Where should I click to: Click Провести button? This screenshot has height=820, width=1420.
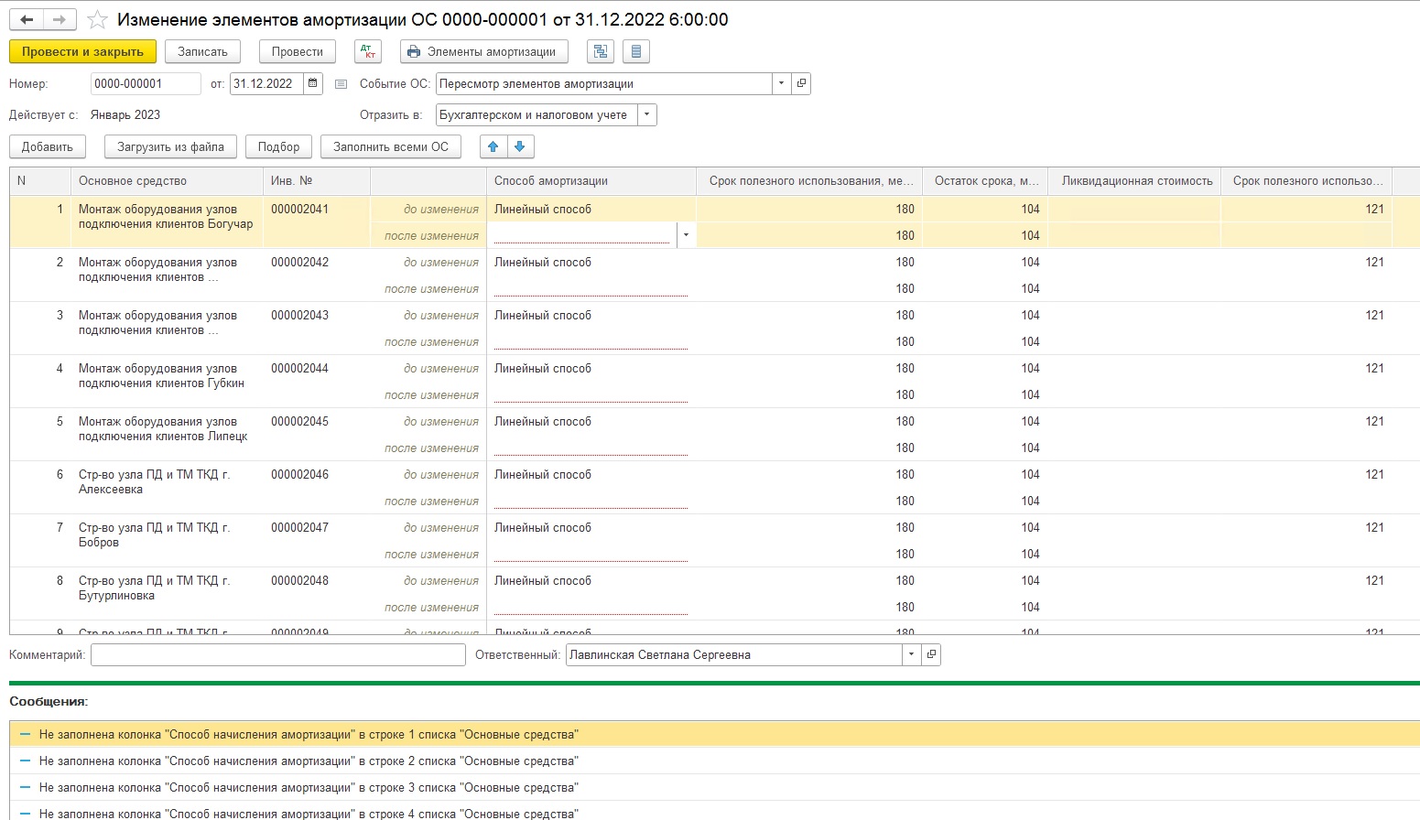pyautogui.click(x=298, y=52)
